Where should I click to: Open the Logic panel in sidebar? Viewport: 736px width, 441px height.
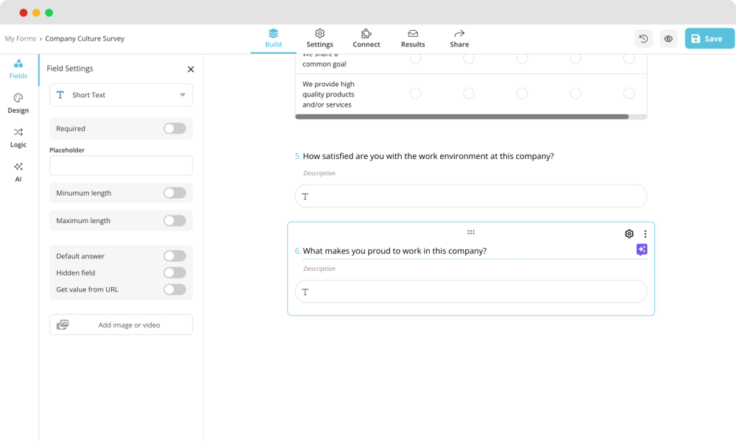(x=18, y=138)
